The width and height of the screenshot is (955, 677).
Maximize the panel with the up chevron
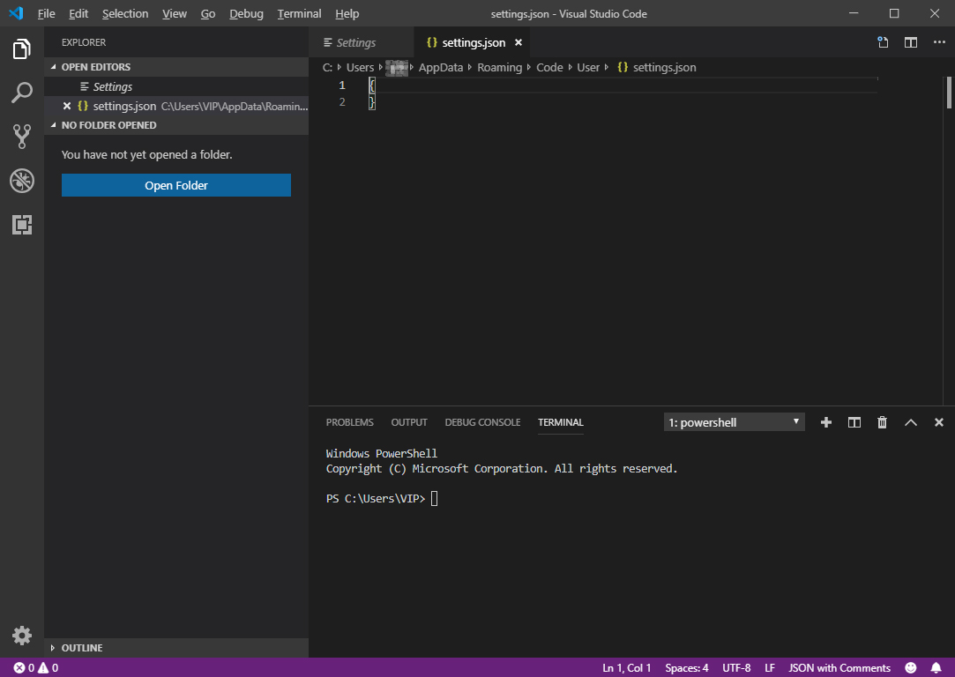(911, 422)
